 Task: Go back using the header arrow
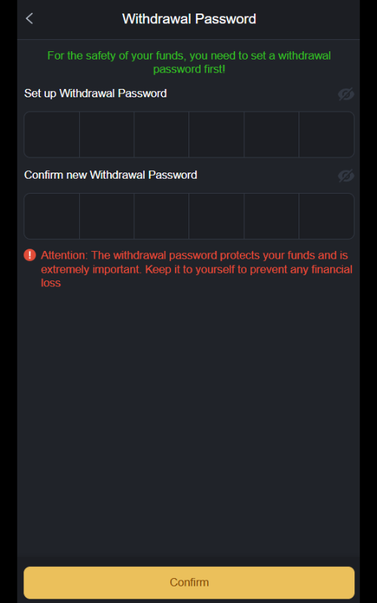pos(29,18)
